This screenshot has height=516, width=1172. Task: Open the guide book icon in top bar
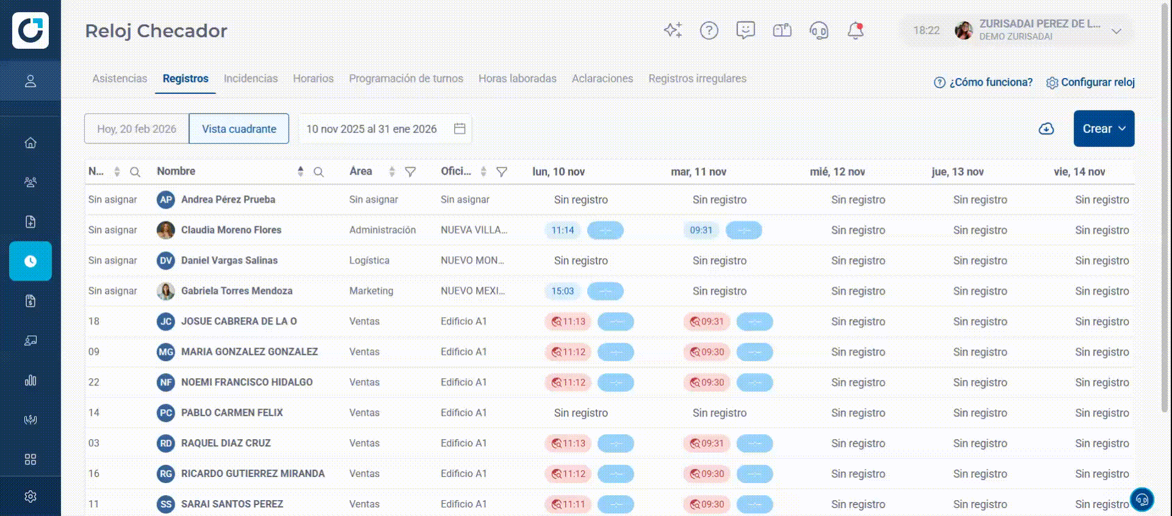782,30
